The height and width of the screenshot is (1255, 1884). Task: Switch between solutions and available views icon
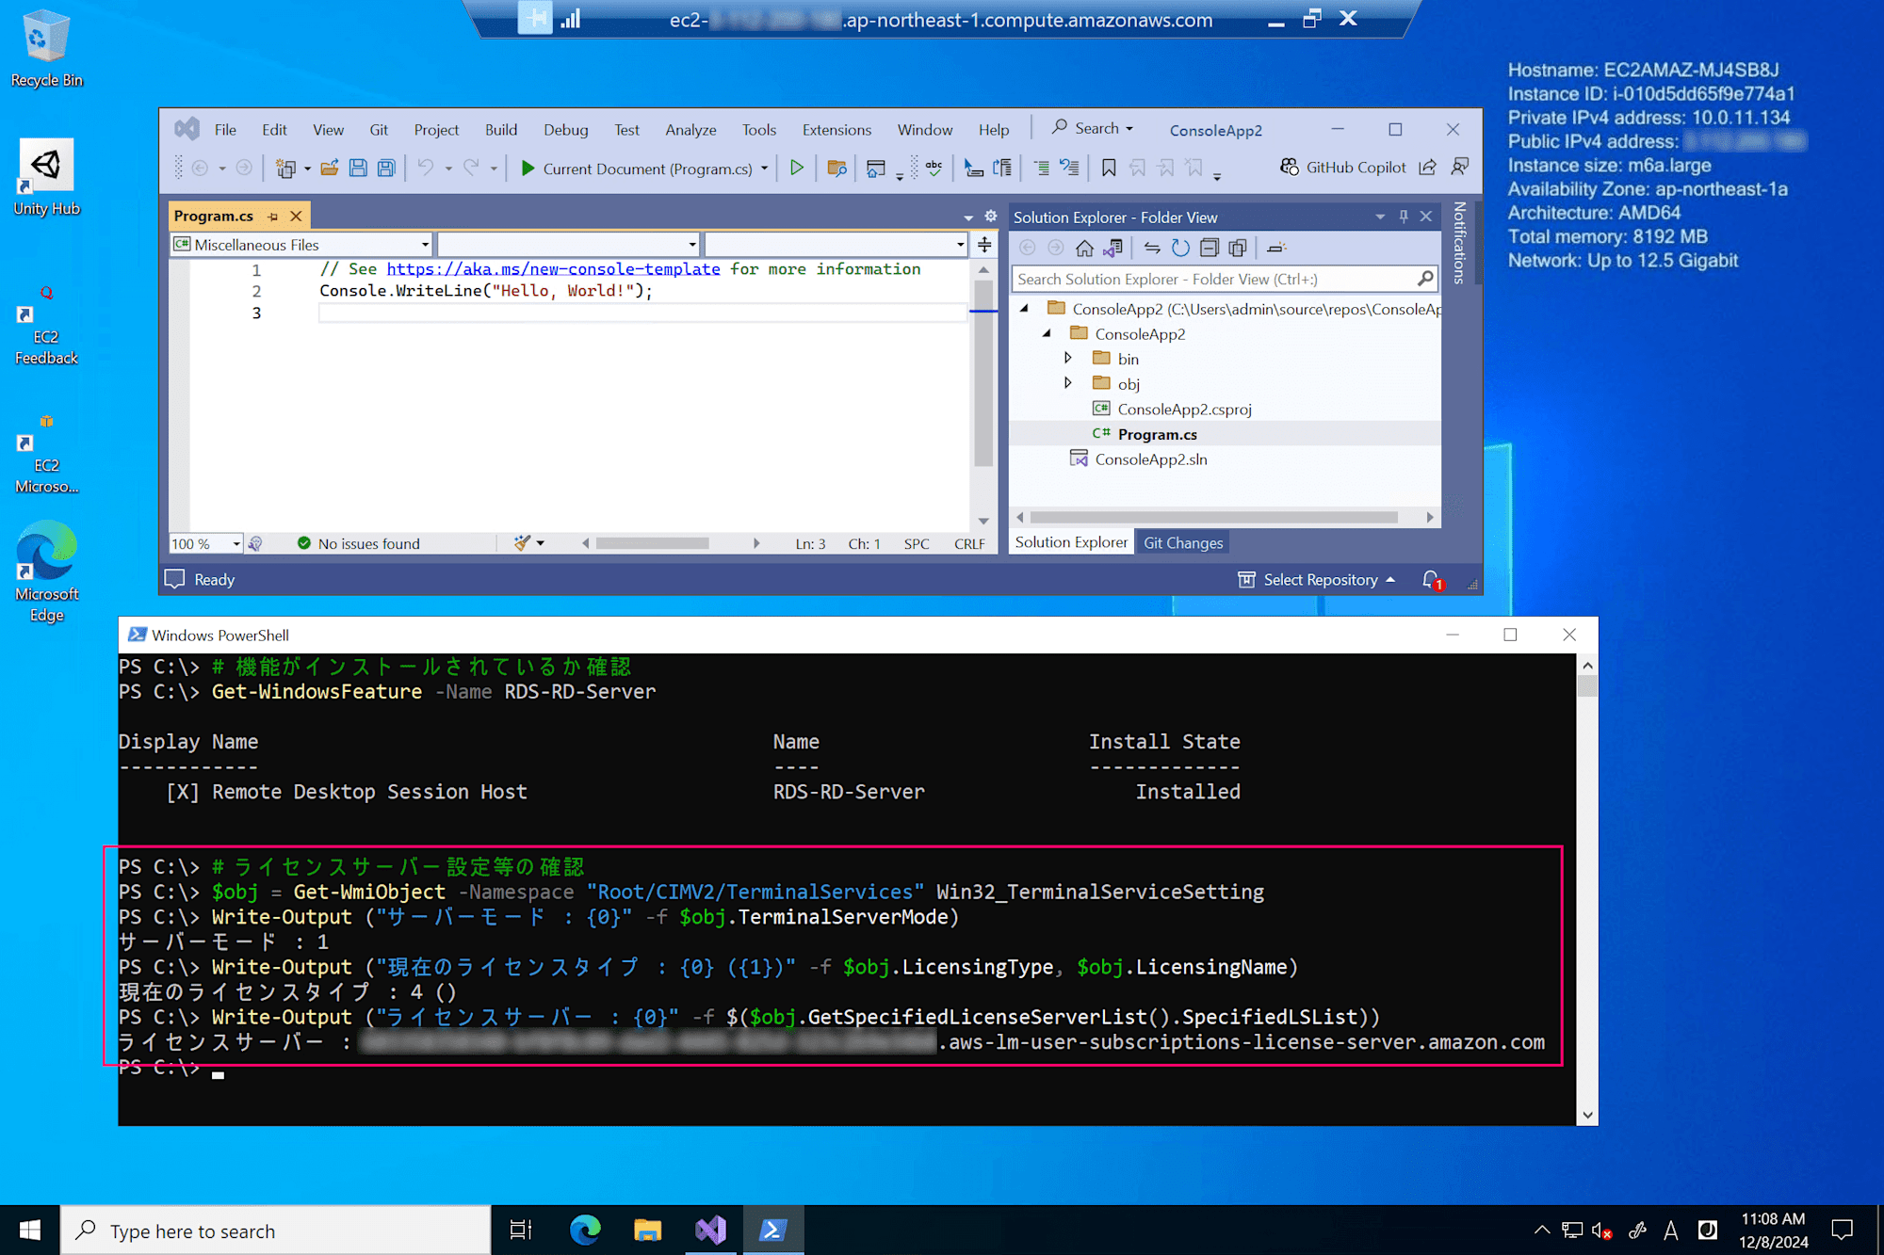pos(1113,248)
